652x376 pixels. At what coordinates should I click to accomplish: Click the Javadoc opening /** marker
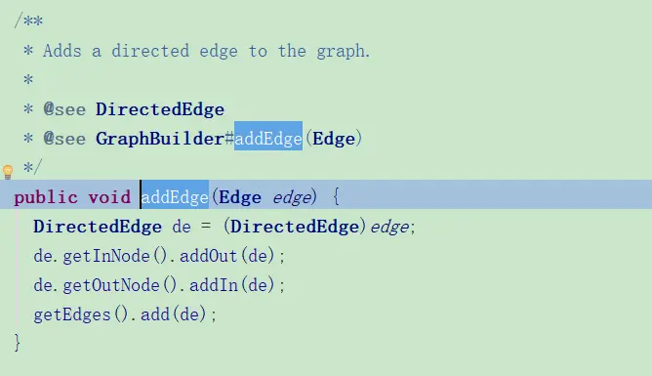point(28,20)
